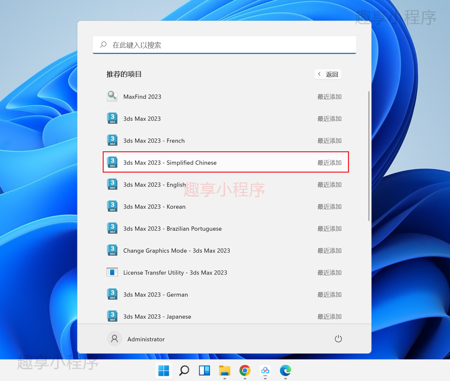Open the Baidu Netdisk taskbar icon
Screen dimensions: 450x381
pos(265,370)
